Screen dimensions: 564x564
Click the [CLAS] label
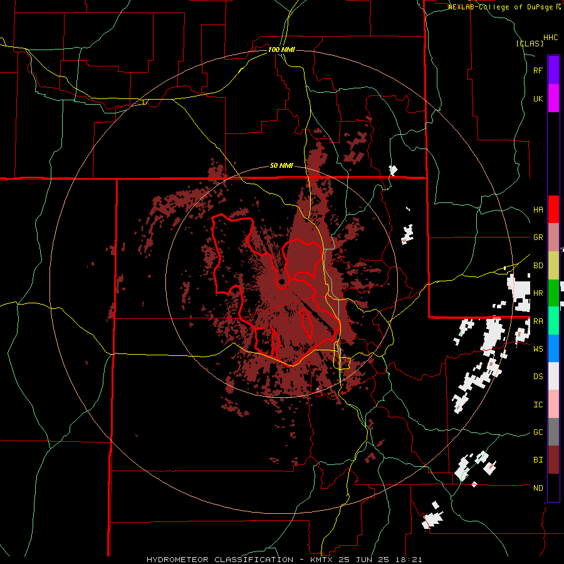(530, 43)
